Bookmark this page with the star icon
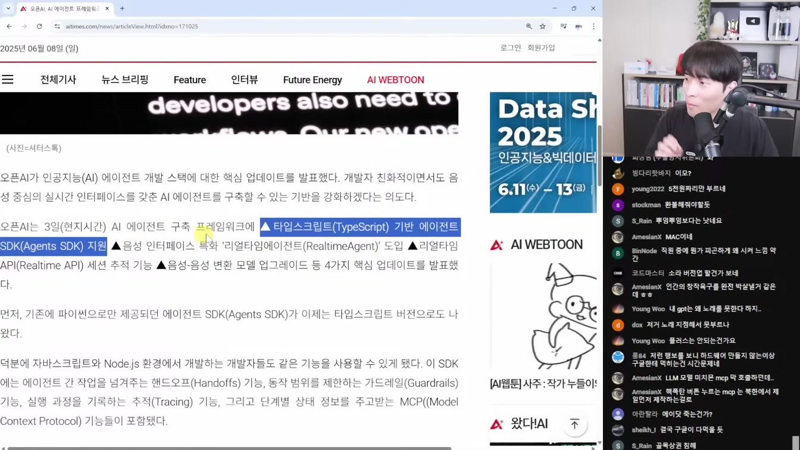800x450 pixels. 543,26
